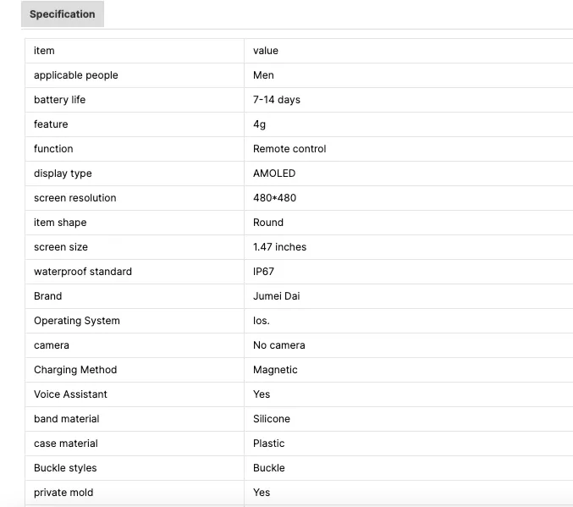Open the Specification tab
573x507 pixels.
point(62,14)
